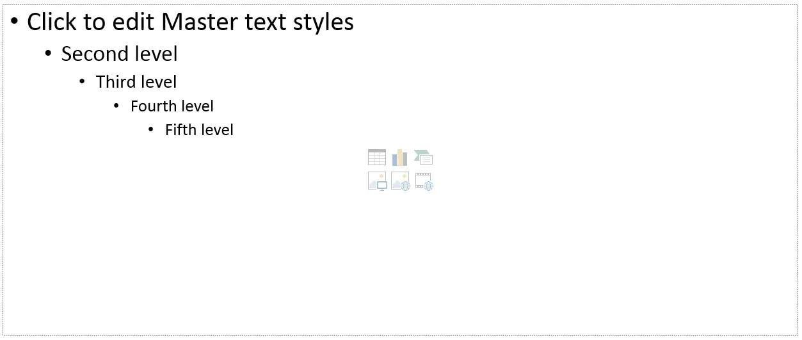Click the first-level bullet point
Image resolution: width=802 pixels, height=340 pixels.
[x=14, y=20]
